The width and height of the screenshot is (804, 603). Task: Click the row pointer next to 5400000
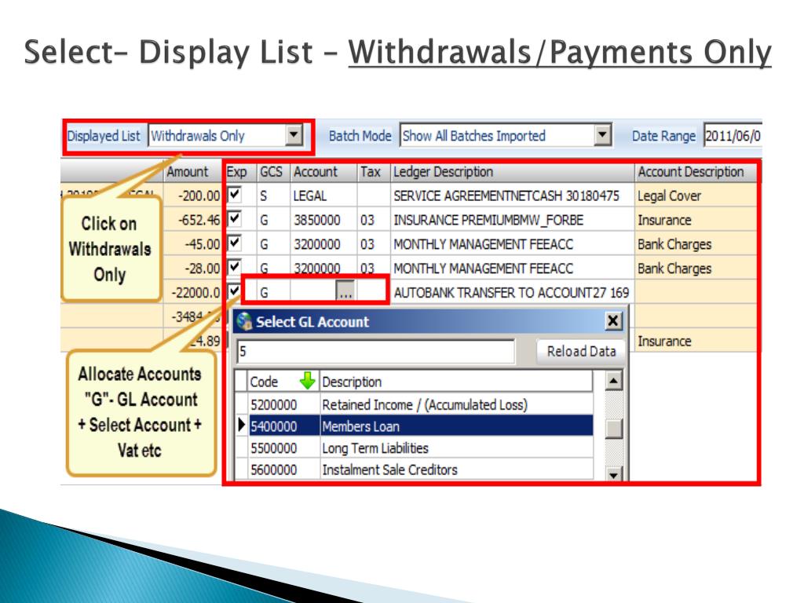coord(242,426)
